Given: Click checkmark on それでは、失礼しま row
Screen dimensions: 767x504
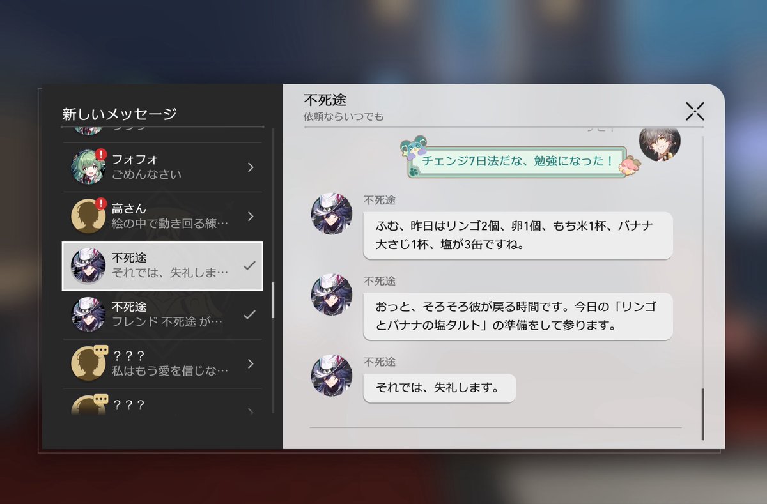Looking at the screenshot, I should click(x=250, y=266).
